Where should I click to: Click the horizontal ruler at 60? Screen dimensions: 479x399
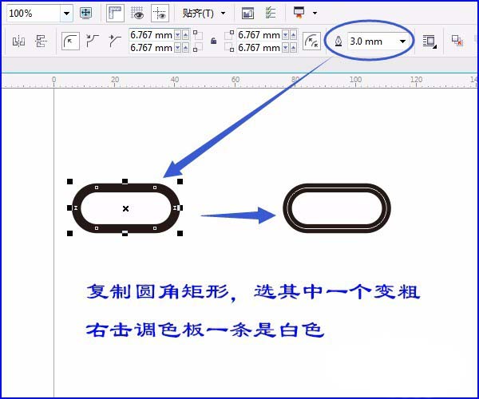pyautogui.click(x=236, y=79)
